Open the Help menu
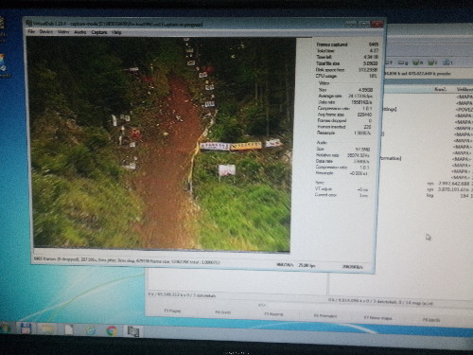 click(116, 32)
